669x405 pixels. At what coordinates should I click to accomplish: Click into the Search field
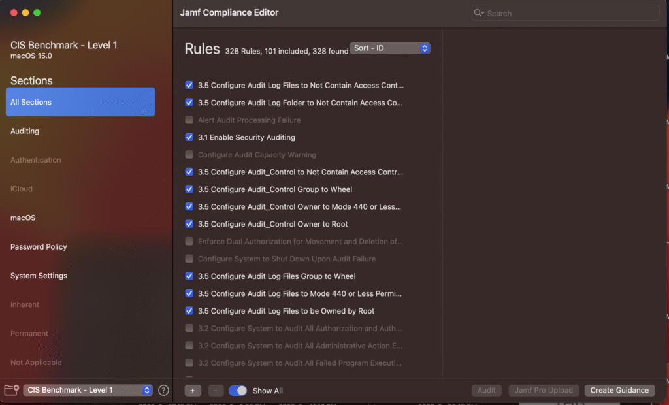click(x=568, y=13)
